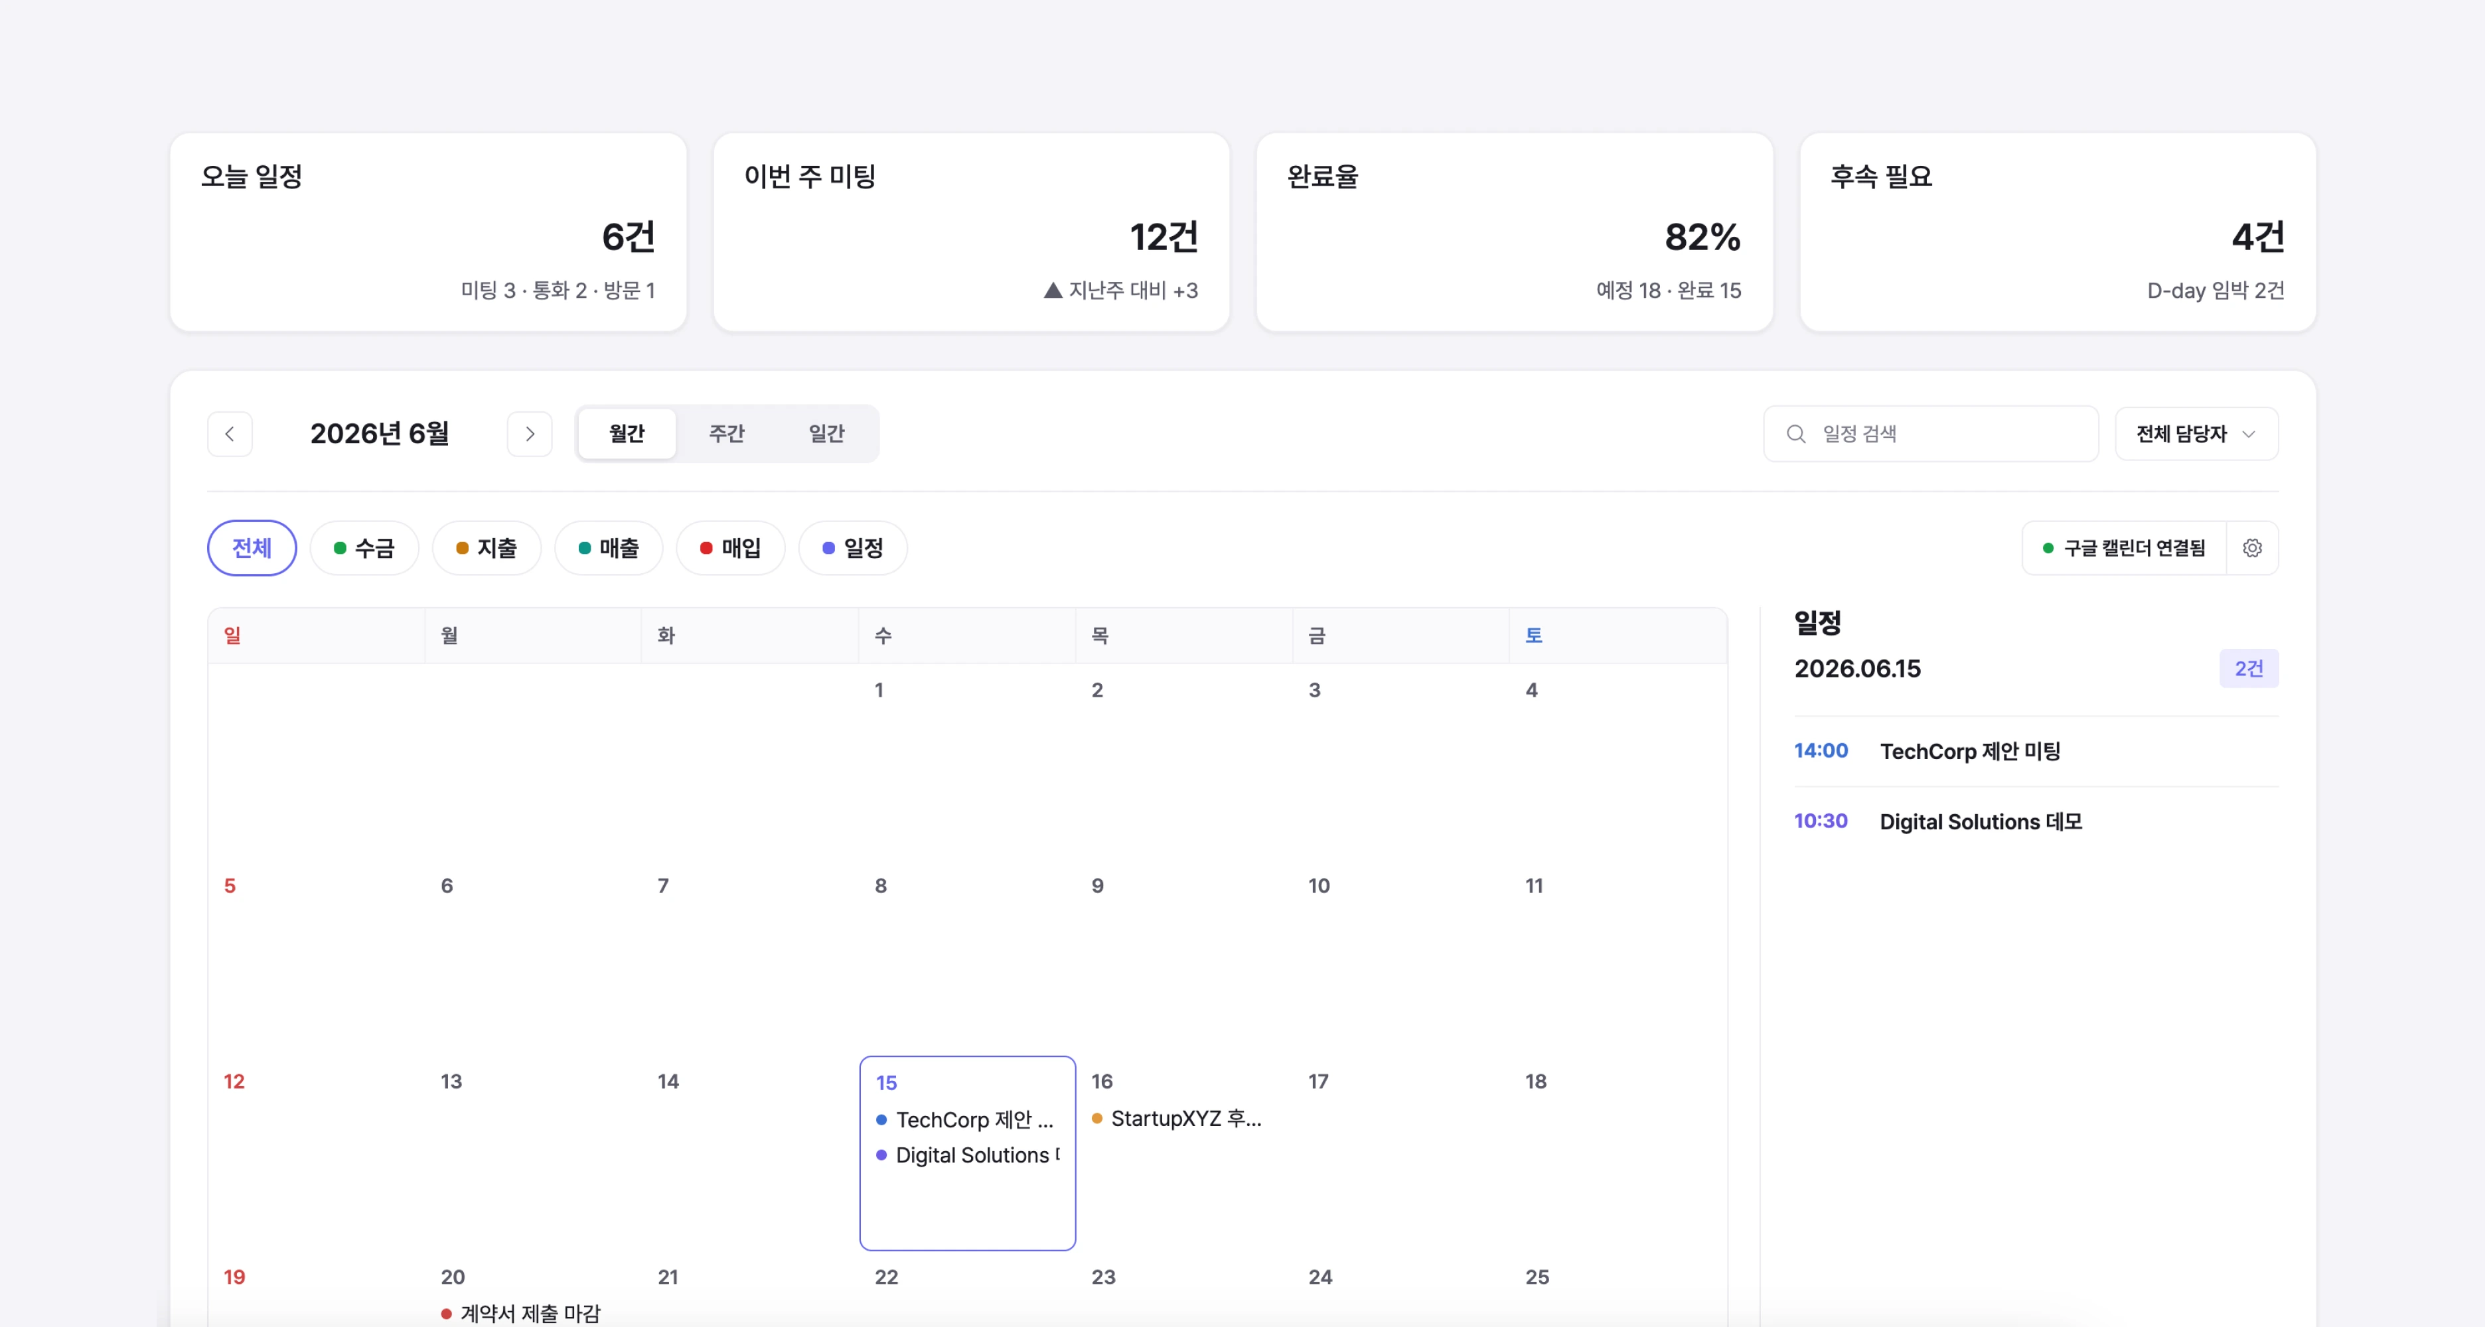The width and height of the screenshot is (2485, 1327).
Task: Click 구글 캘린더 연결됨 button
Action: point(2124,548)
